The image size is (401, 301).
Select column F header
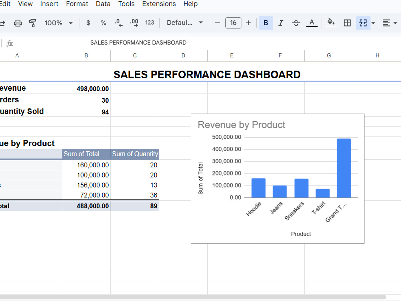280,55
